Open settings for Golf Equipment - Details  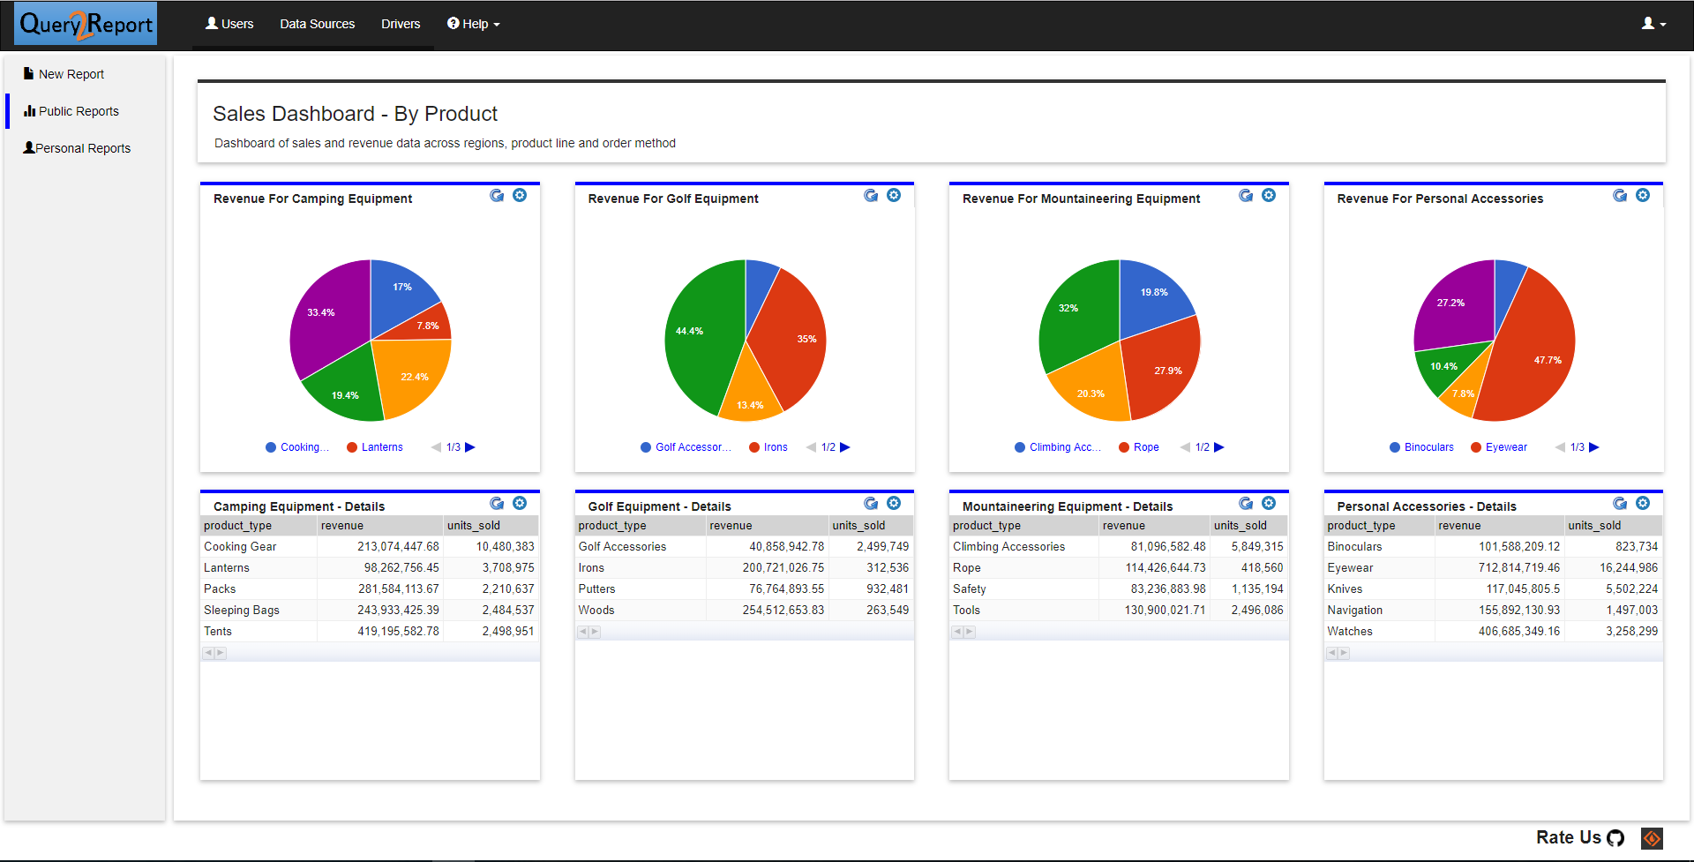coord(894,503)
